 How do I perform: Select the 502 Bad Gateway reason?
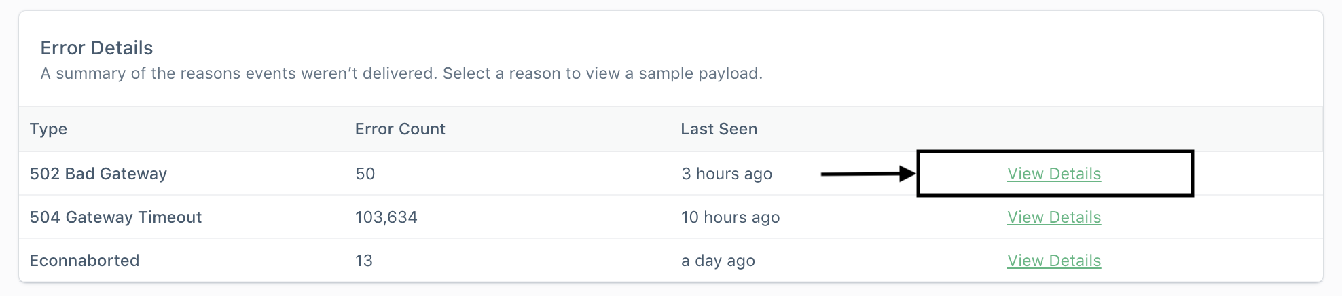(x=98, y=174)
